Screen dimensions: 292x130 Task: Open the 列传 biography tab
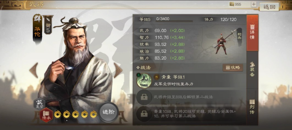tap(252, 107)
